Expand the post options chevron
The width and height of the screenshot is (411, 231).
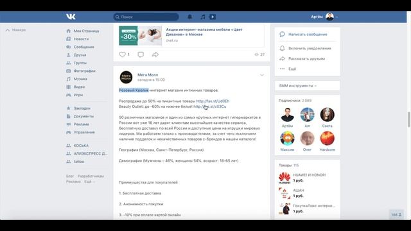tap(261, 75)
